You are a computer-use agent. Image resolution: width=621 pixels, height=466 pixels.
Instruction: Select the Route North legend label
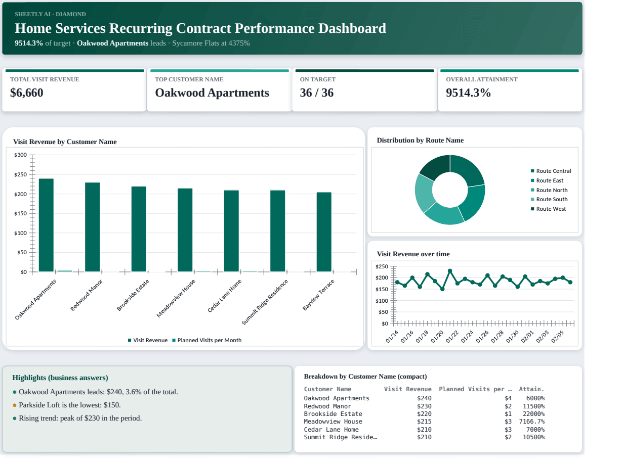[x=552, y=190]
